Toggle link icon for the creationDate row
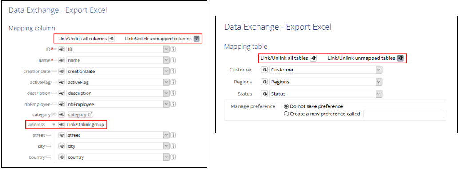Viewport: 459px width, 169px height. tap(61, 71)
